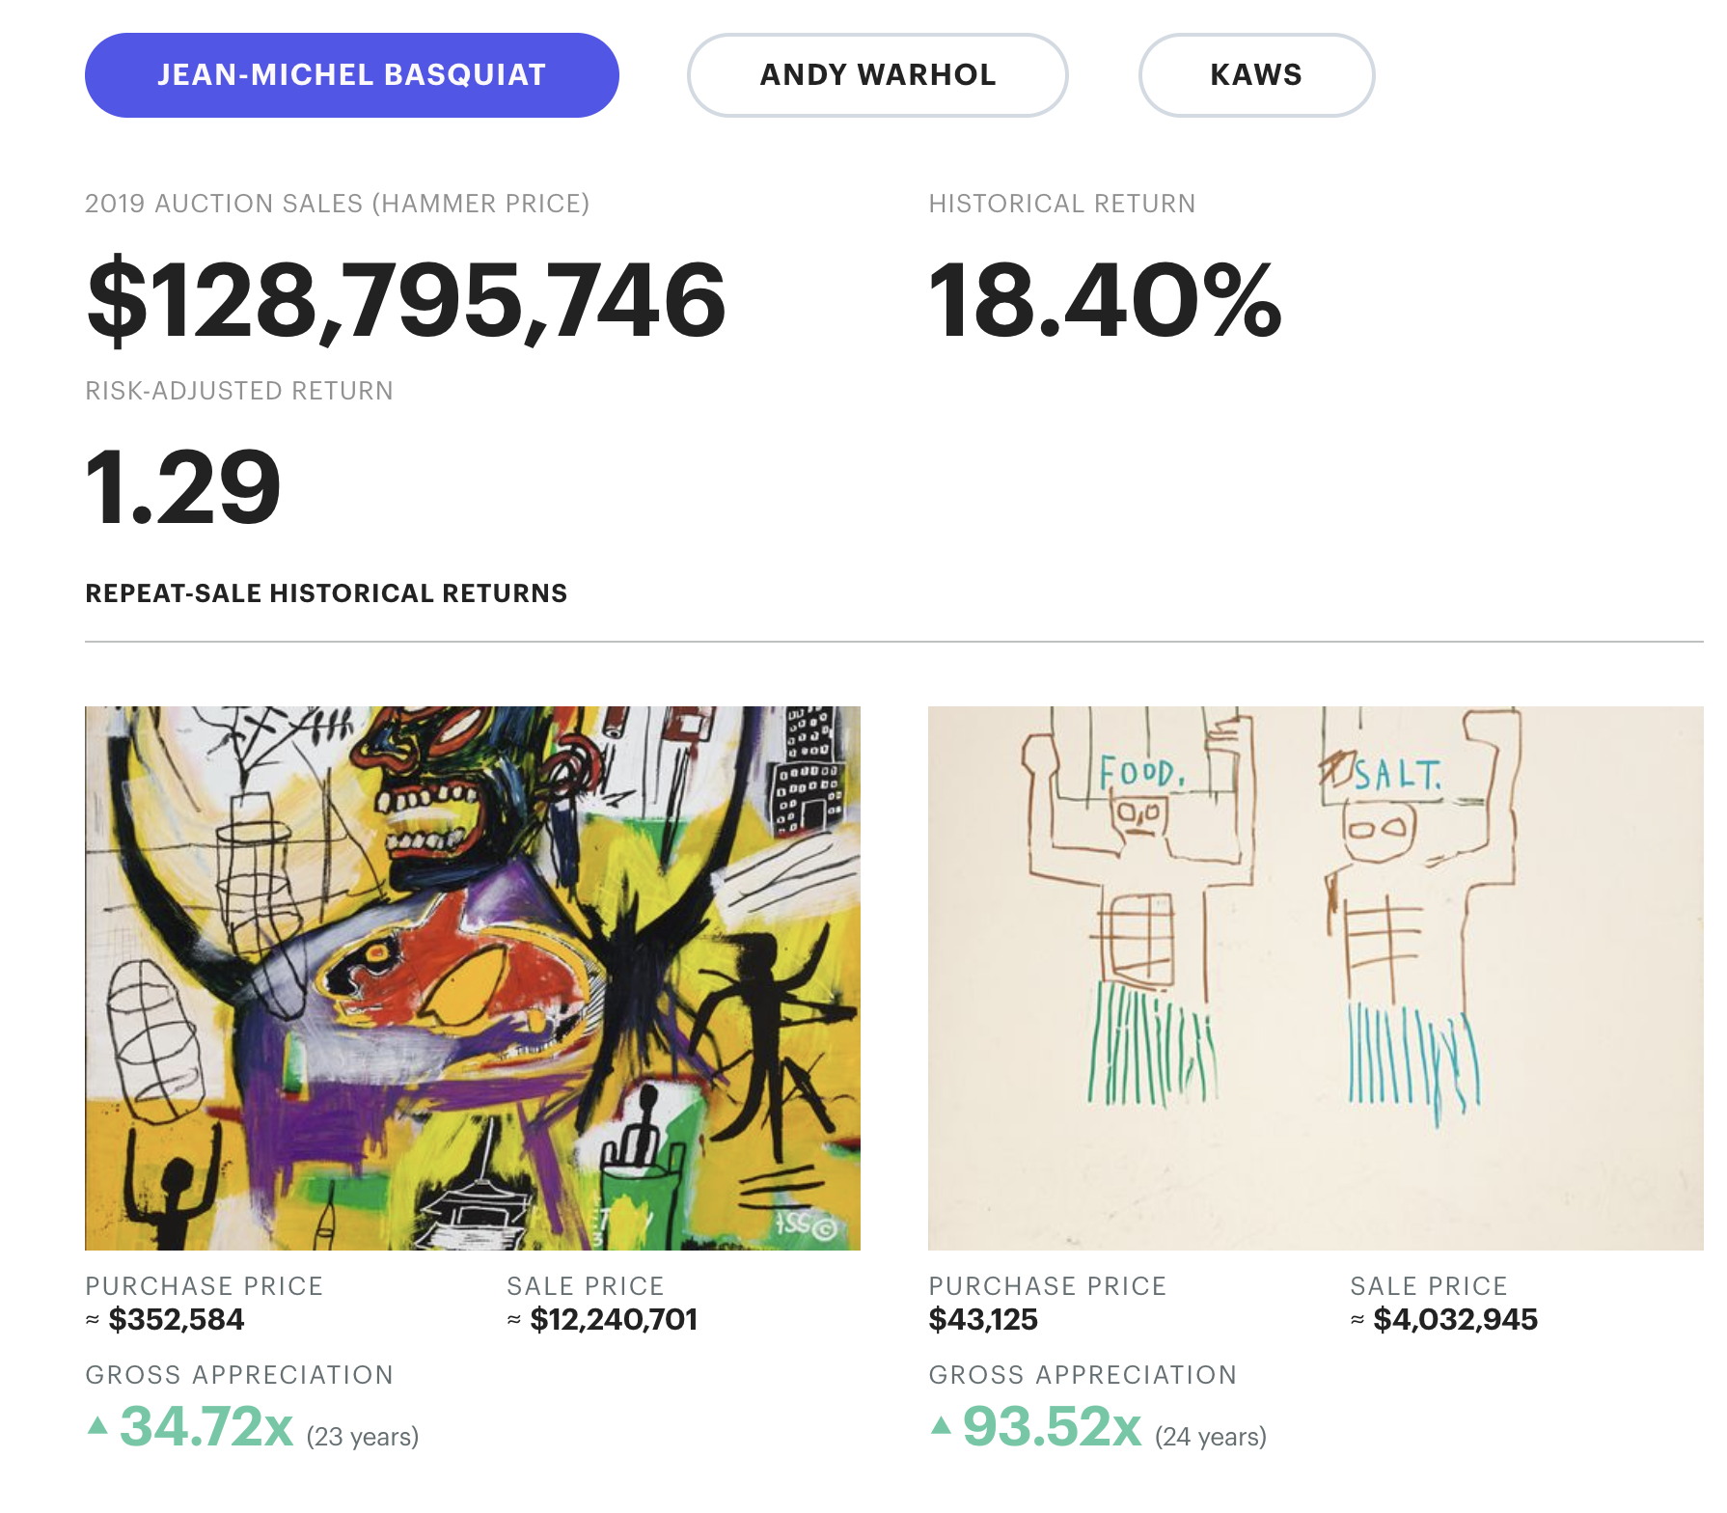1727x1513 pixels.
Task: Click the (24 years) duration text
Action: click(x=1210, y=1437)
